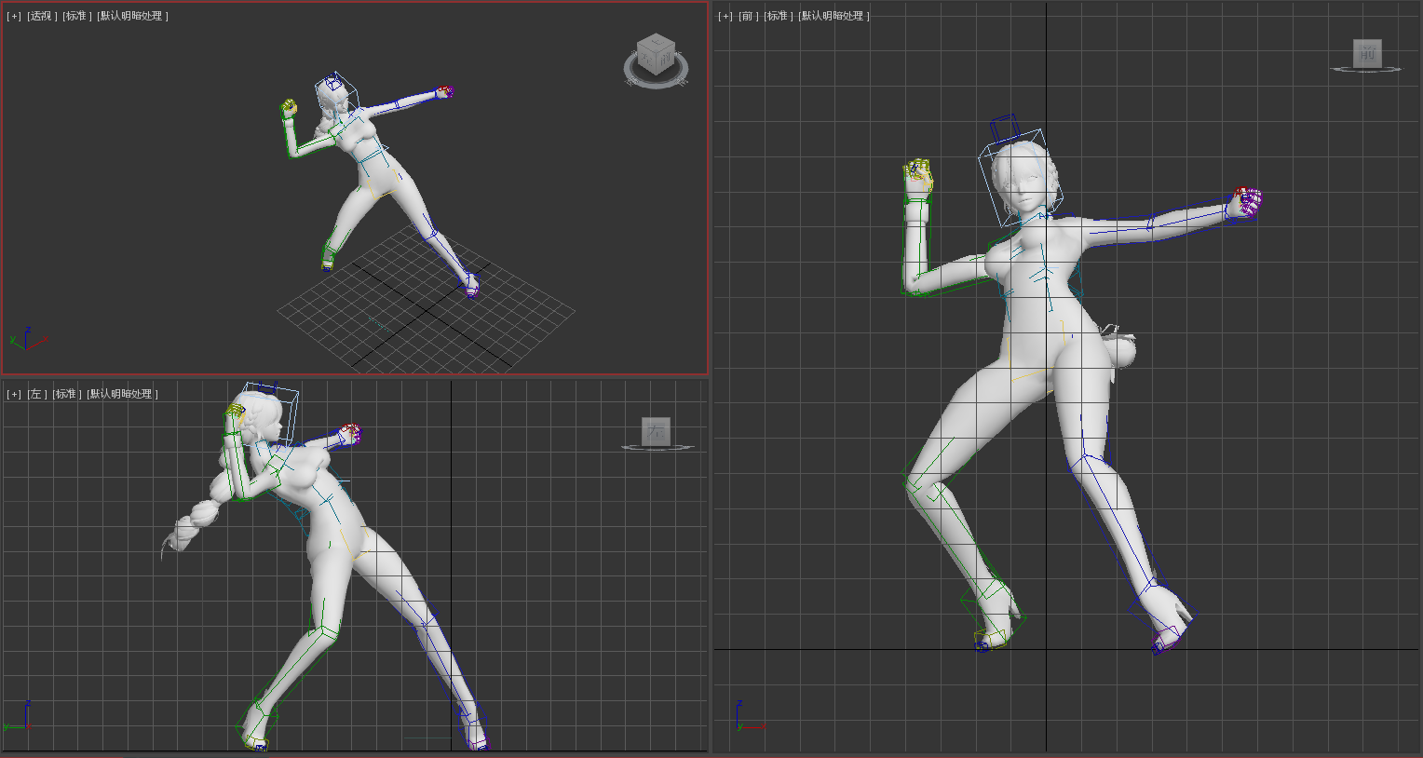The height and width of the screenshot is (758, 1423).
Task: Click the ViewCube in the perspective viewport
Action: coord(657,59)
